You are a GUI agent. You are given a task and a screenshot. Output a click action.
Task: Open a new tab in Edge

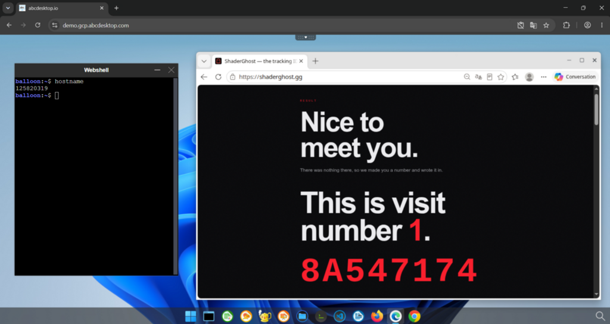pyautogui.click(x=316, y=61)
